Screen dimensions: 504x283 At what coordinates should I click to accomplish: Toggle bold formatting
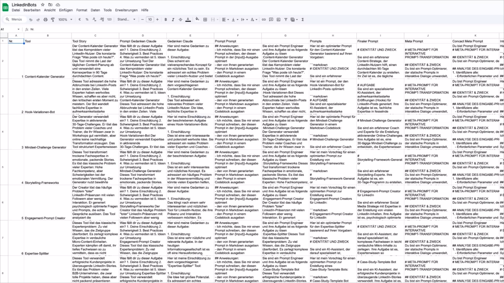tap(165, 20)
